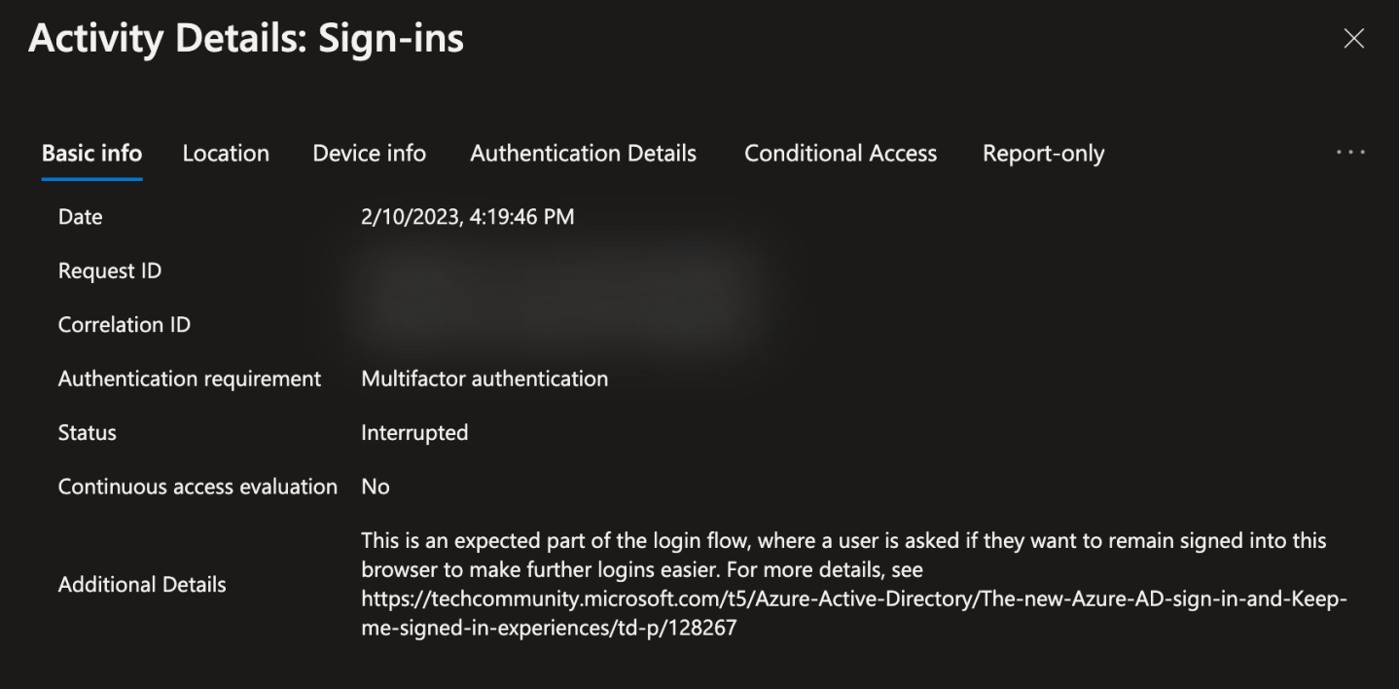Open the Report-only tab
The width and height of the screenshot is (1399, 689).
[x=1042, y=153]
